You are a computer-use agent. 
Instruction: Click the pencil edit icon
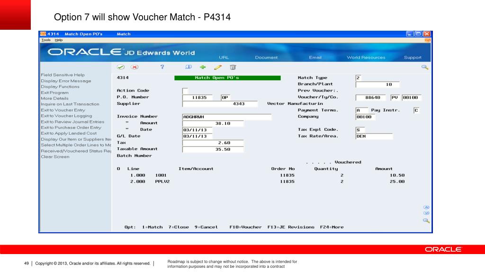(218, 67)
